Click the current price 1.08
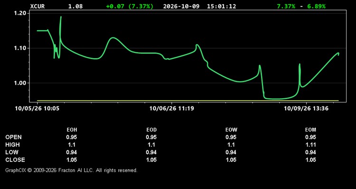 (75, 6)
